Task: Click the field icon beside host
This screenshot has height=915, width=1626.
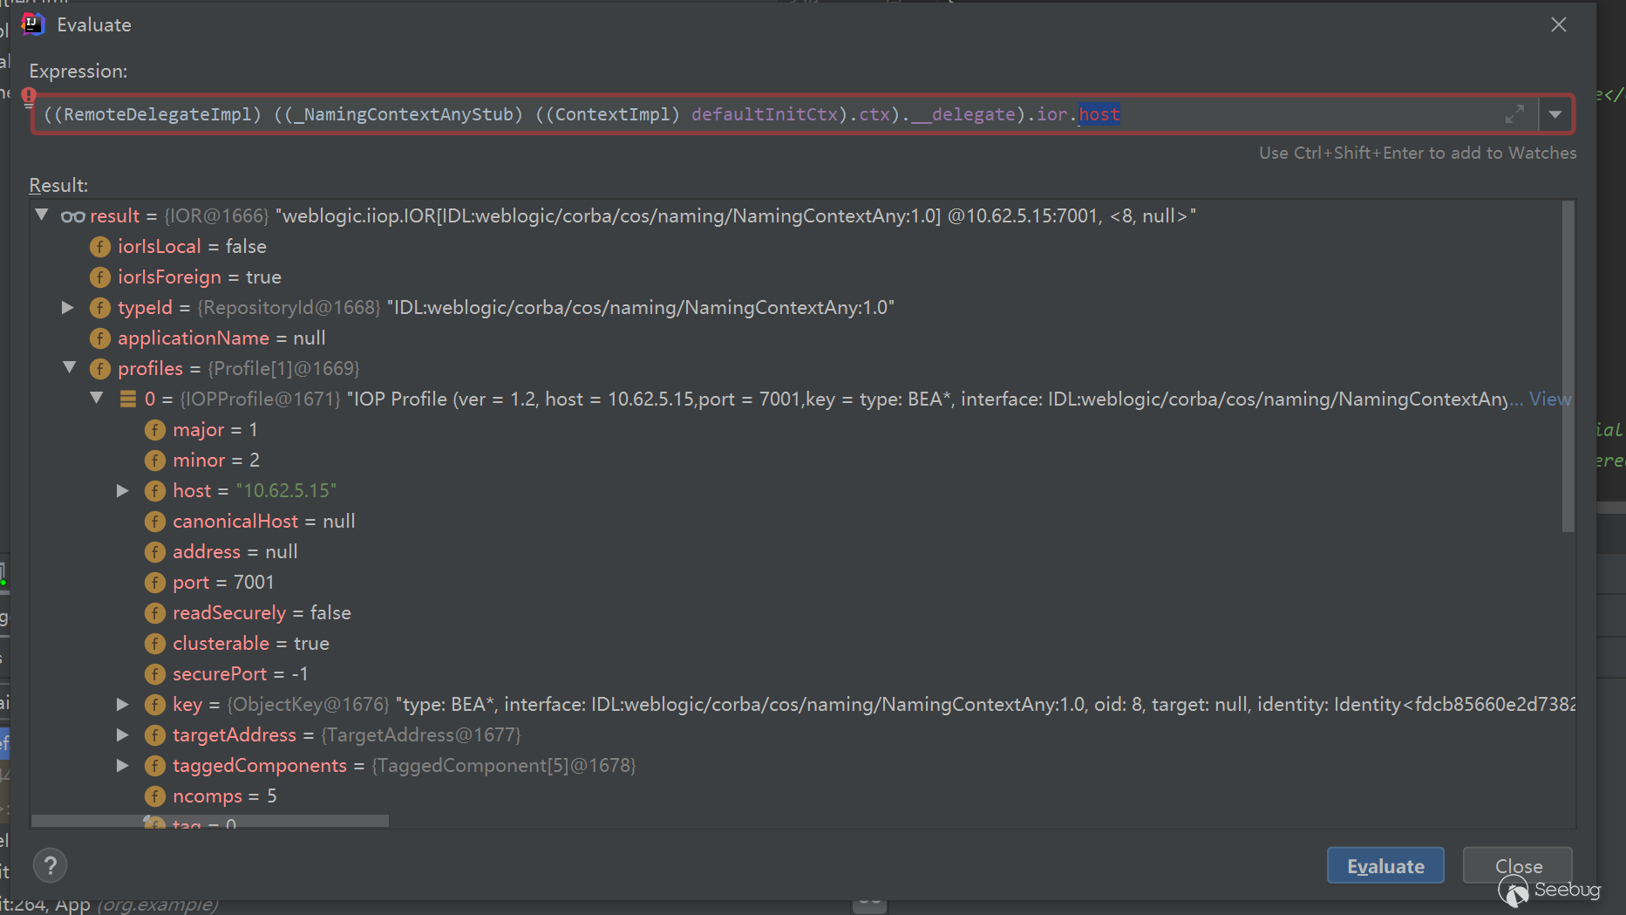Action: click(x=155, y=490)
